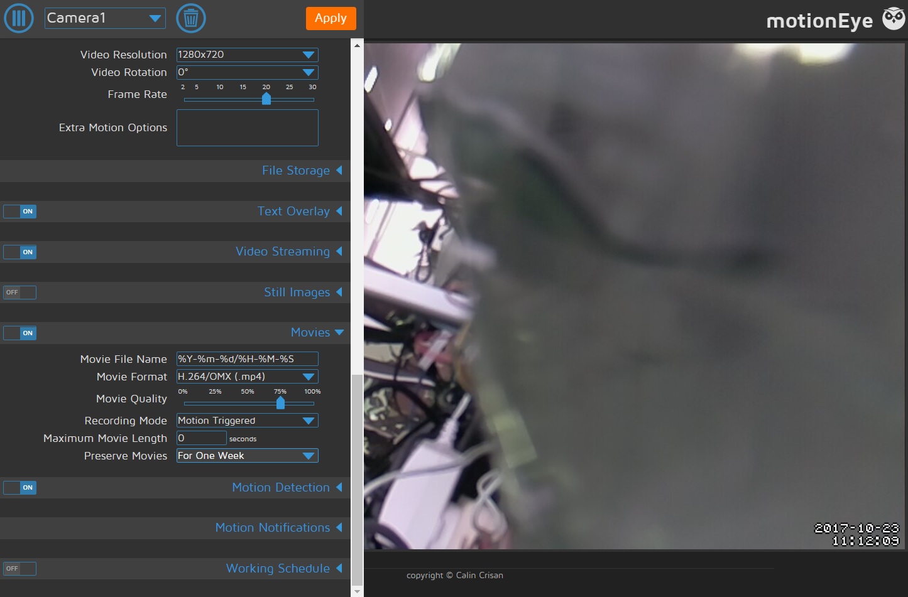This screenshot has height=597, width=908.
Task: Open the main menu panel icon
Action: coord(18,18)
